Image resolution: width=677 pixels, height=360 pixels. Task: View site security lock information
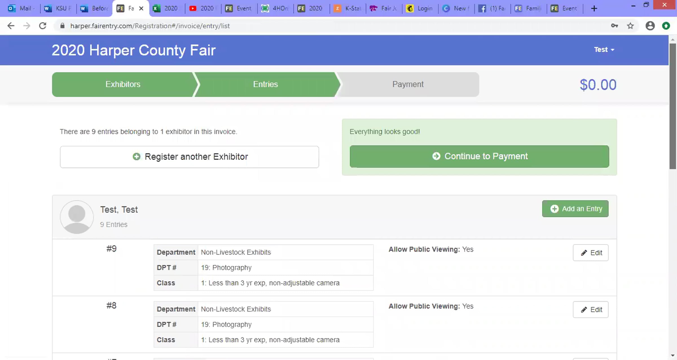[63, 26]
